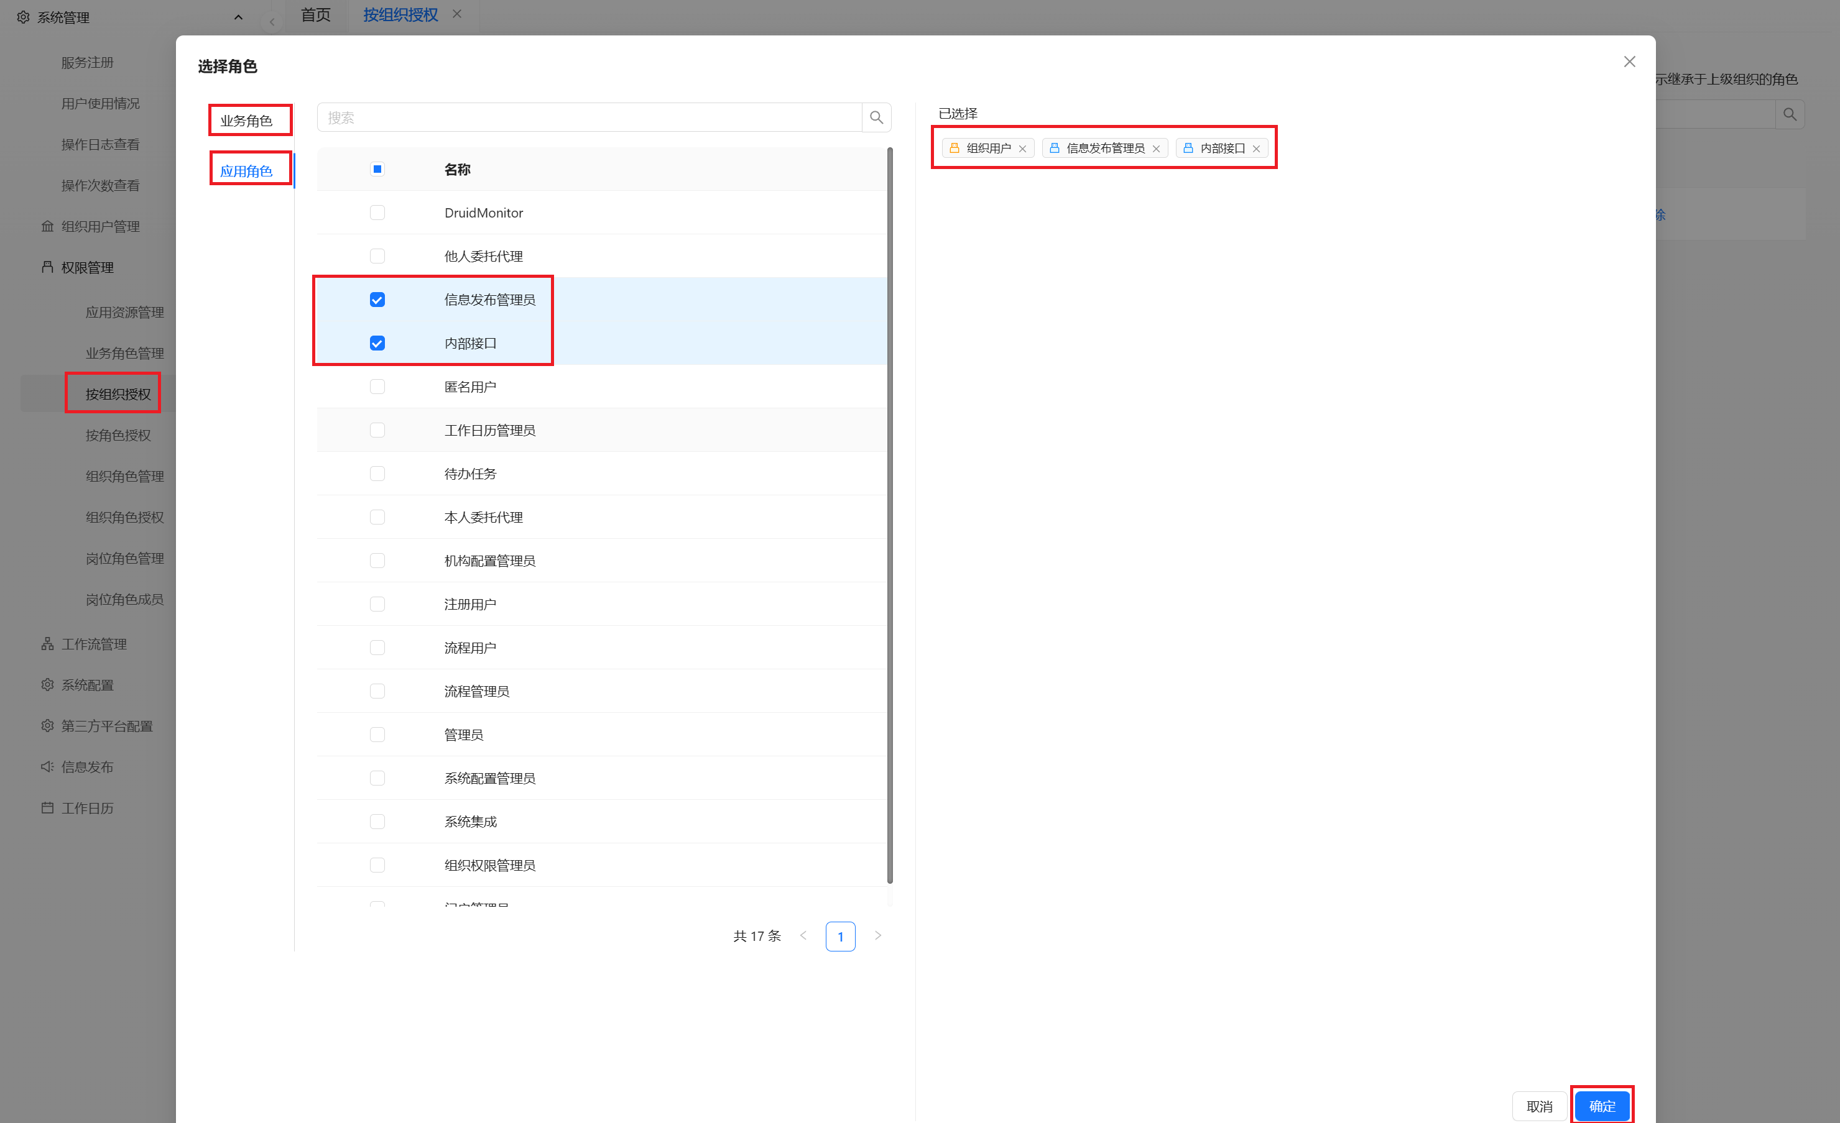Collapse the 系统管理 menu chevron
The height and width of the screenshot is (1123, 1840).
(238, 17)
